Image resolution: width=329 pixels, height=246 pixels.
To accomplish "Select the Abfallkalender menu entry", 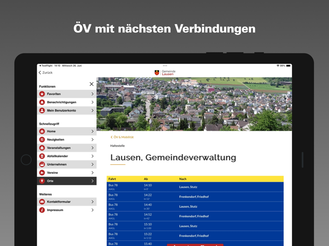I will pos(67,156).
